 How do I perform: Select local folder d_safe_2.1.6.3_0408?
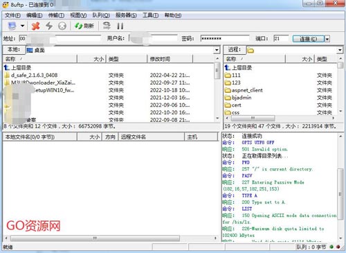(31, 75)
